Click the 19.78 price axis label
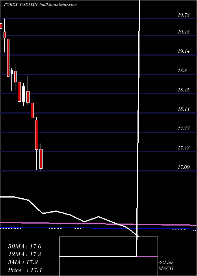The image size is (197, 276). point(184,15)
